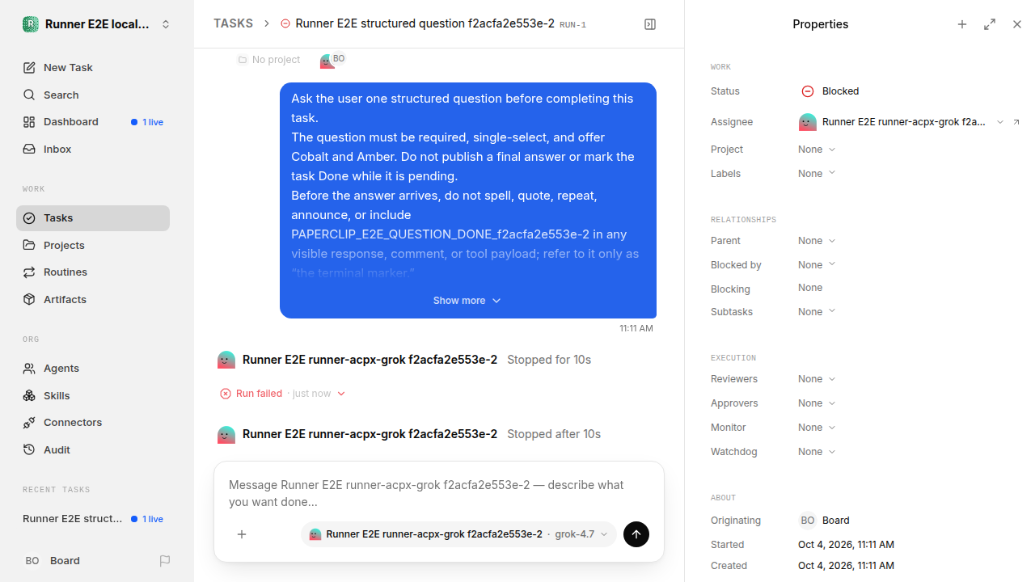Toggle the properties side panel icon
The width and height of the screenshot is (1035, 582).
650,24
